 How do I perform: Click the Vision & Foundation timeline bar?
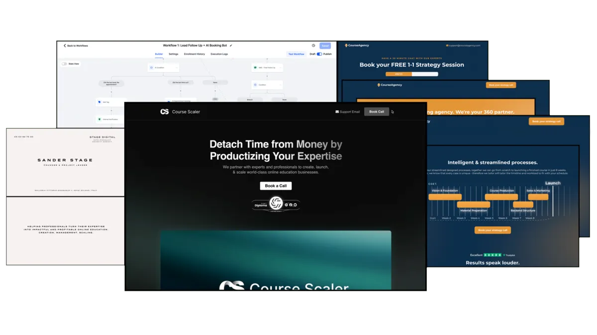[445, 197]
